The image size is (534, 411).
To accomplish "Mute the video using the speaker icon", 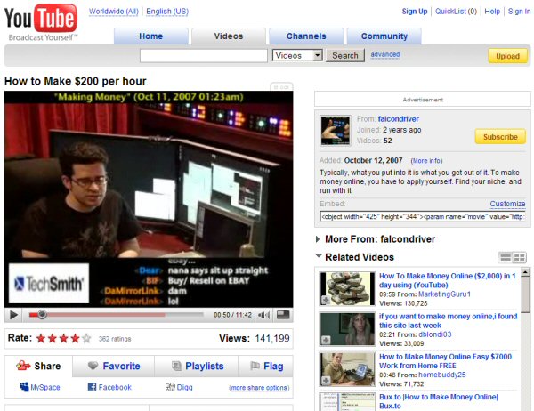I will click(264, 315).
